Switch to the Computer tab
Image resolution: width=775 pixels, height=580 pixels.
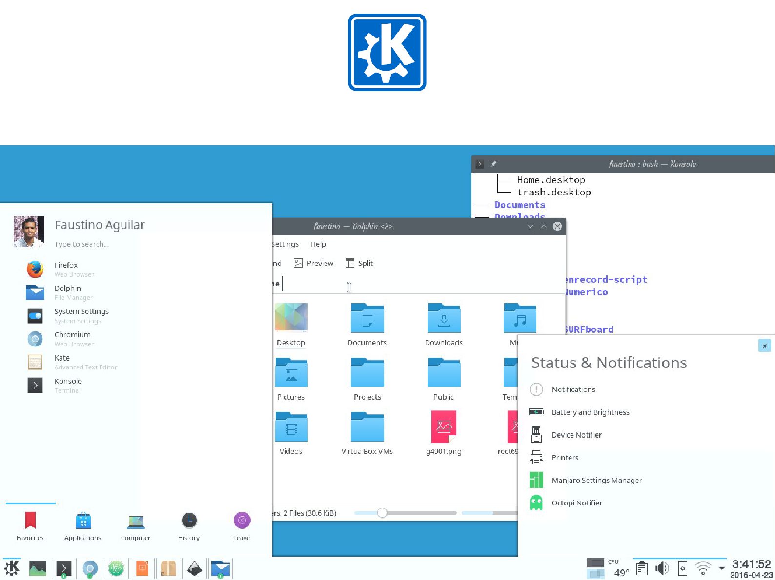[x=136, y=526]
